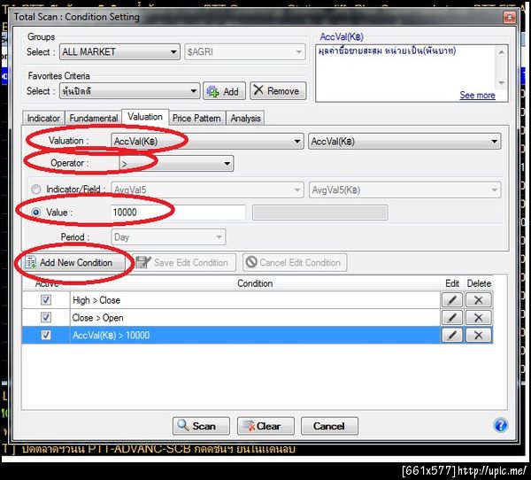Image resolution: width=531 pixels, height=480 pixels.
Task: Open the See more link
Action: point(478,96)
